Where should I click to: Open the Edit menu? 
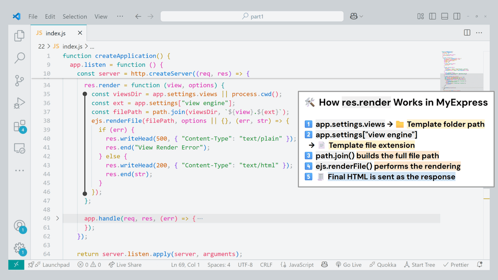(x=50, y=17)
